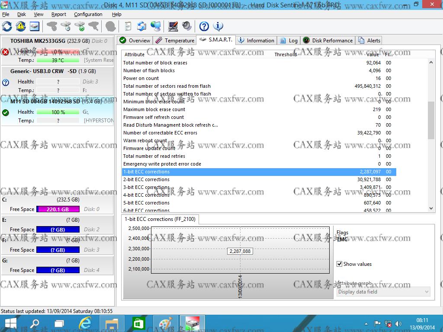
Task: Select 5-bit ECC corrections row
Action: (259, 203)
